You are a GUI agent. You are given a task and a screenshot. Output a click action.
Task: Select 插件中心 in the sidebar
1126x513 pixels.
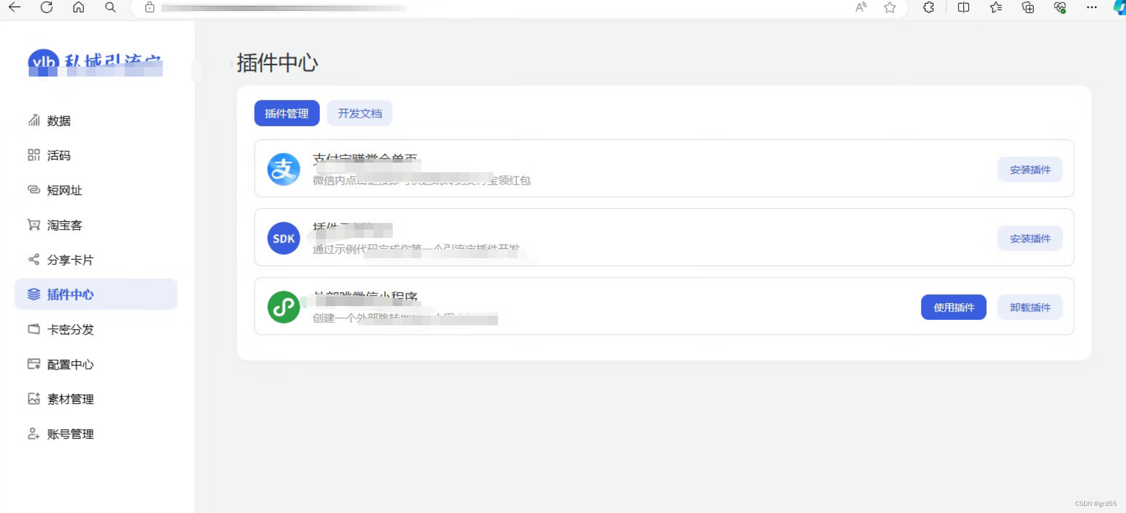96,294
